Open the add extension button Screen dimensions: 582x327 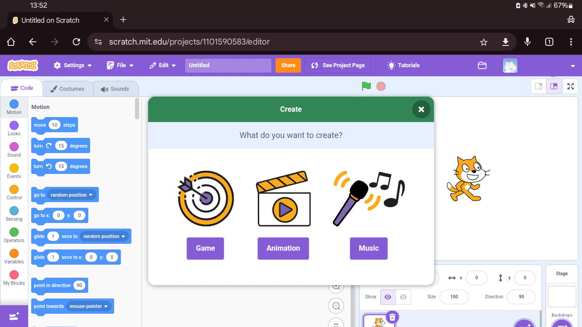[14, 317]
